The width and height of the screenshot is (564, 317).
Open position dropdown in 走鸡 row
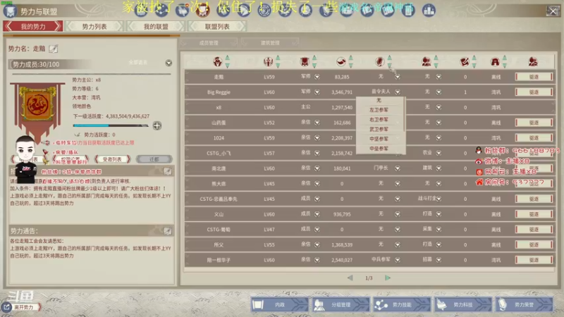point(398,77)
